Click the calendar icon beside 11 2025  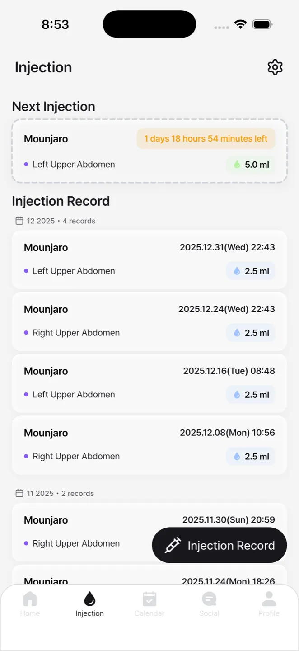(x=19, y=493)
